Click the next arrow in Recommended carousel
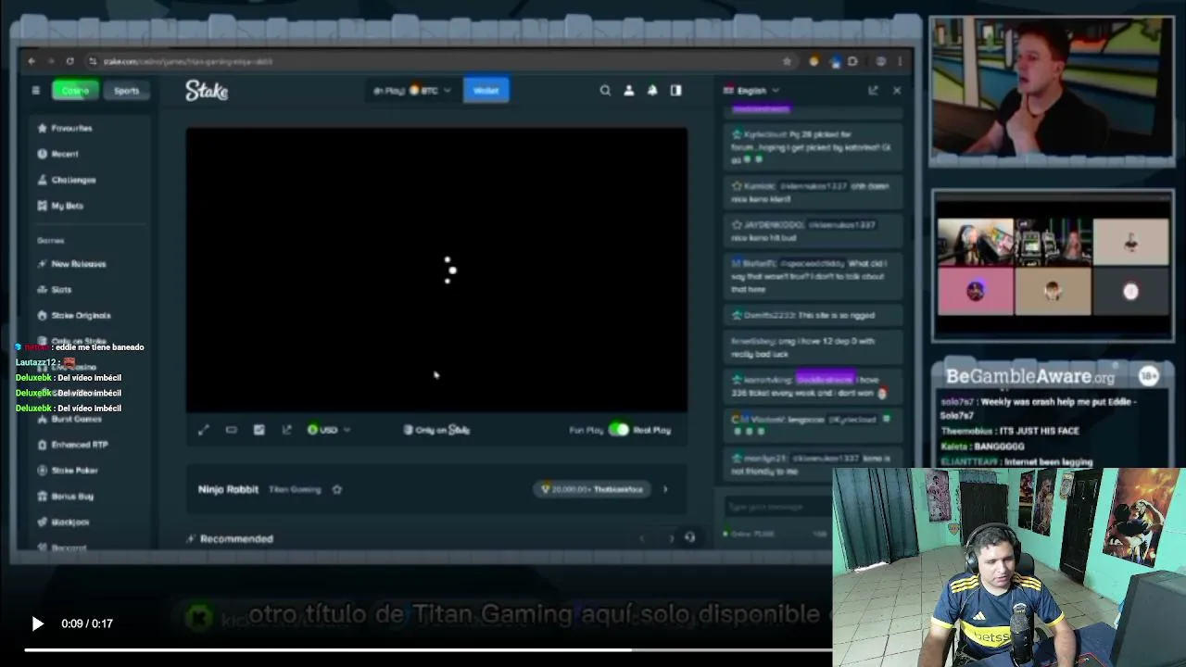The image size is (1186, 667). (672, 538)
